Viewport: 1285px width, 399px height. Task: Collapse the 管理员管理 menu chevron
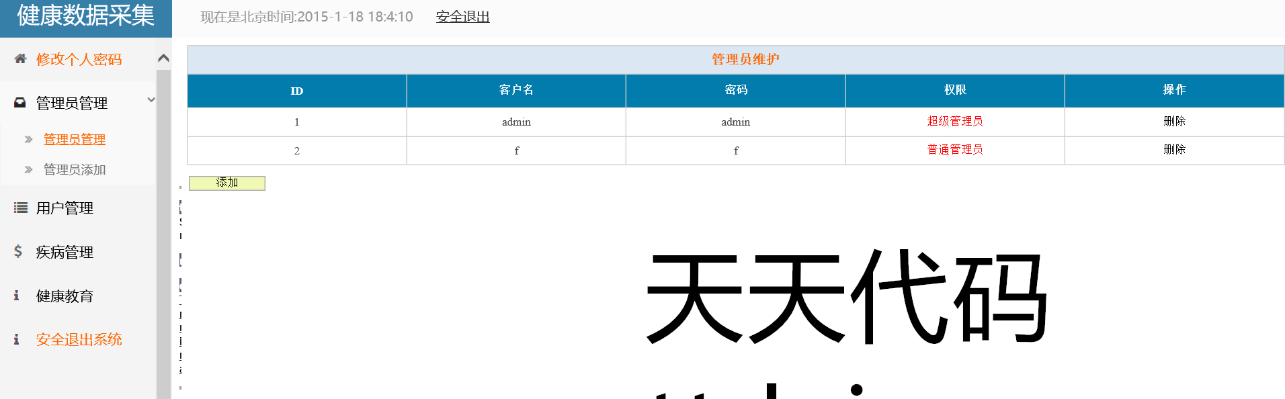click(x=151, y=100)
